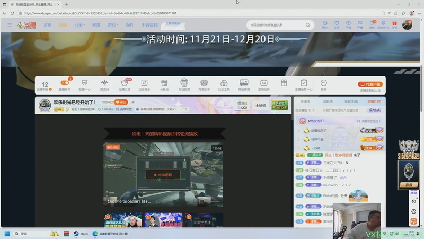Open 高能弹幕 danmaku icon
The height and width of the screenshot is (239, 424).
(244, 85)
